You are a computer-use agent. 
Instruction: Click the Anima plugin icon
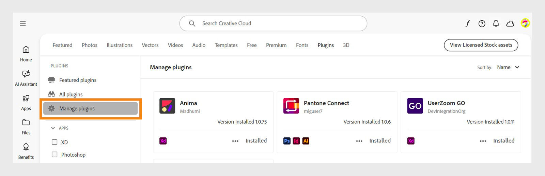[167, 106]
